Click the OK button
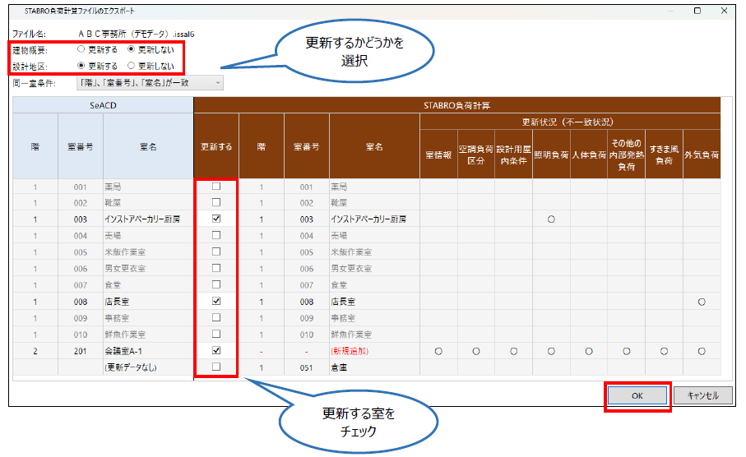The image size is (746, 457). click(637, 395)
